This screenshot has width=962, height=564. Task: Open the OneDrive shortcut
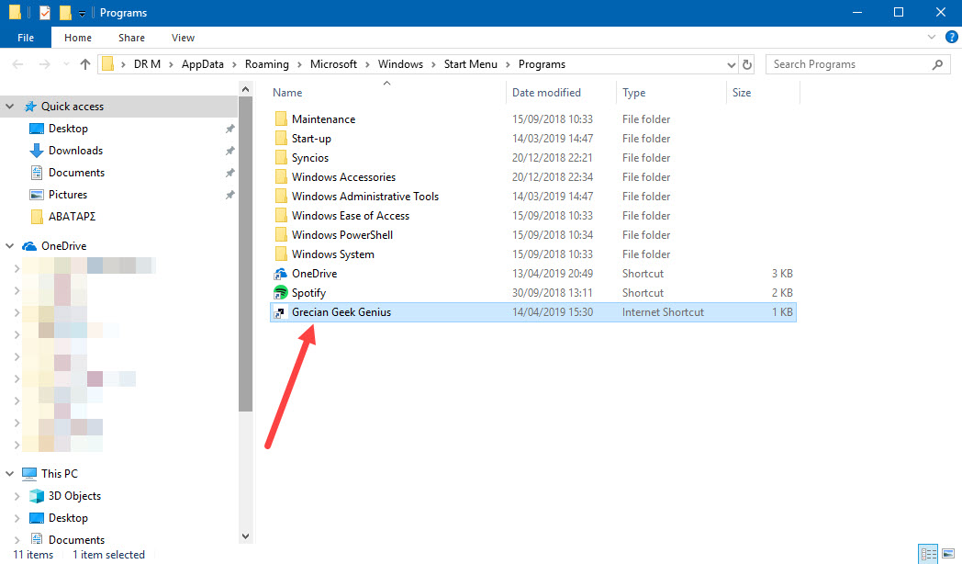pos(313,273)
